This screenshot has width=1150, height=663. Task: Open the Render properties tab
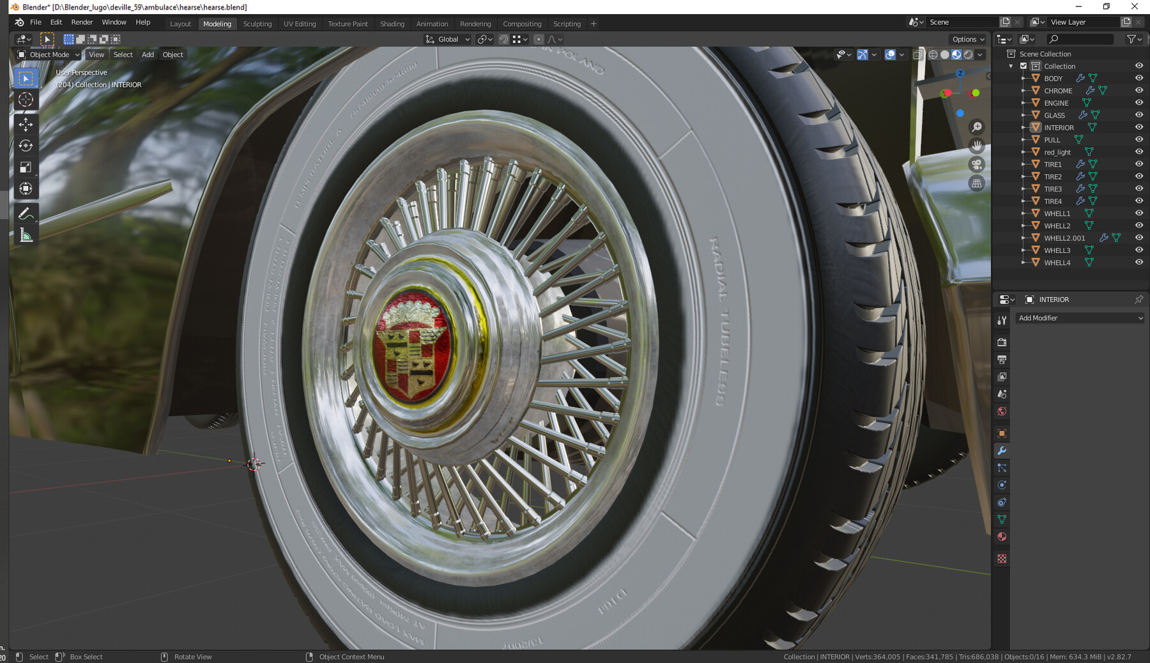pos(1002,342)
